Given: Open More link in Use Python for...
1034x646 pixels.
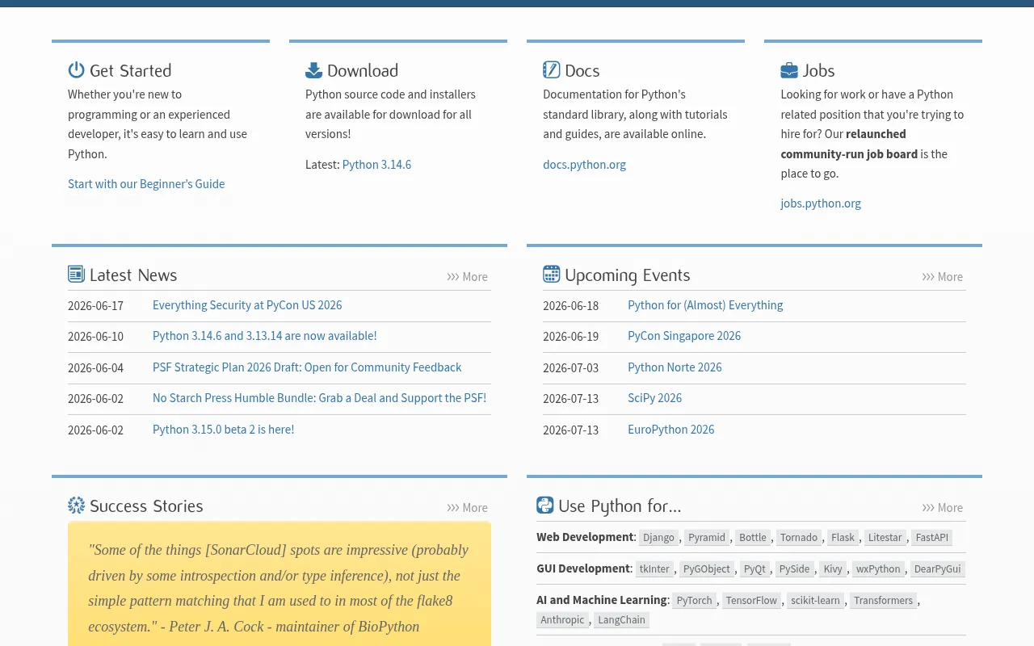Looking at the screenshot, I should pyautogui.click(x=942, y=508).
